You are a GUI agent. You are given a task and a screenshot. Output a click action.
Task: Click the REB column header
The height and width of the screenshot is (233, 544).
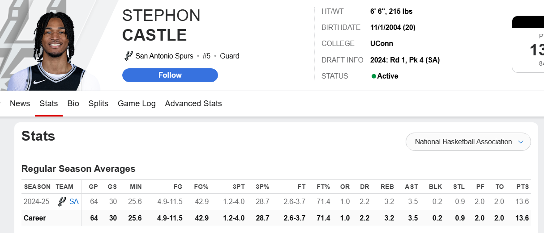387,187
